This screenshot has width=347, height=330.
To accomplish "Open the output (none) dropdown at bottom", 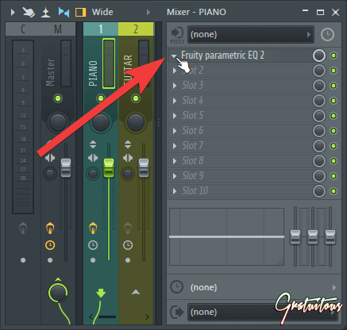I will click(x=262, y=312).
